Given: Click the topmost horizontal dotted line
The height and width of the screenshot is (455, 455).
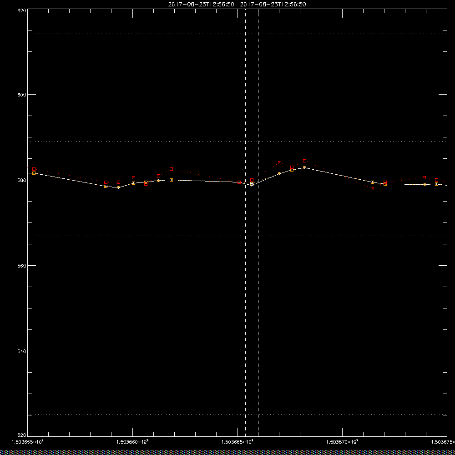Looking at the screenshot, I should 237,34.
